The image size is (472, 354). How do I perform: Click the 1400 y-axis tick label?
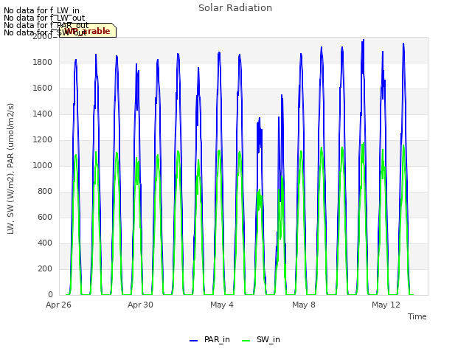(x=43, y=114)
